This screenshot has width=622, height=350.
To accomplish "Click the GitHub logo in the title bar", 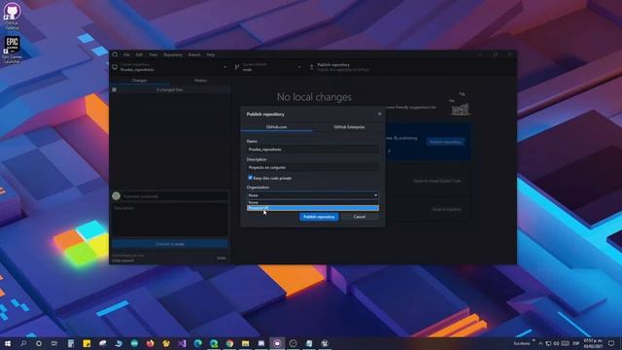I will click(x=115, y=54).
